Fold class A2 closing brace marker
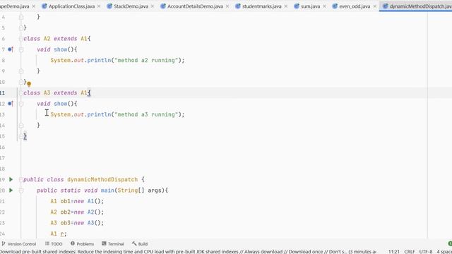 (21, 82)
